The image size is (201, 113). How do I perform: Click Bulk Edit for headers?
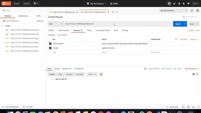tap(183, 40)
